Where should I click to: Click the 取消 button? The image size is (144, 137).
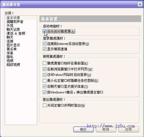click(x=106, y=129)
